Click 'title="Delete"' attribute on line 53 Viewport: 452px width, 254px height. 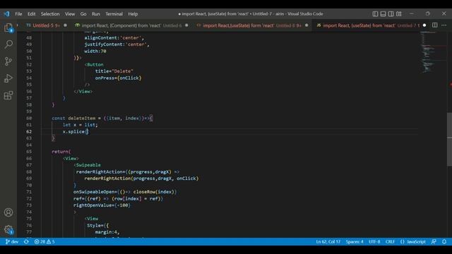[x=114, y=71]
